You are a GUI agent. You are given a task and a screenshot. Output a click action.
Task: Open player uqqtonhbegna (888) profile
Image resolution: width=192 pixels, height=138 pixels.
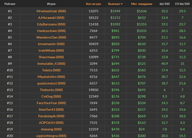click(51, 136)
